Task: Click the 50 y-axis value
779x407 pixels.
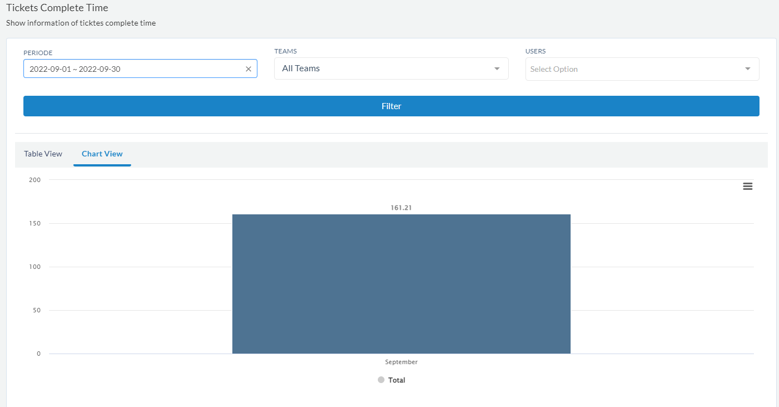Action: coord(37,310)
